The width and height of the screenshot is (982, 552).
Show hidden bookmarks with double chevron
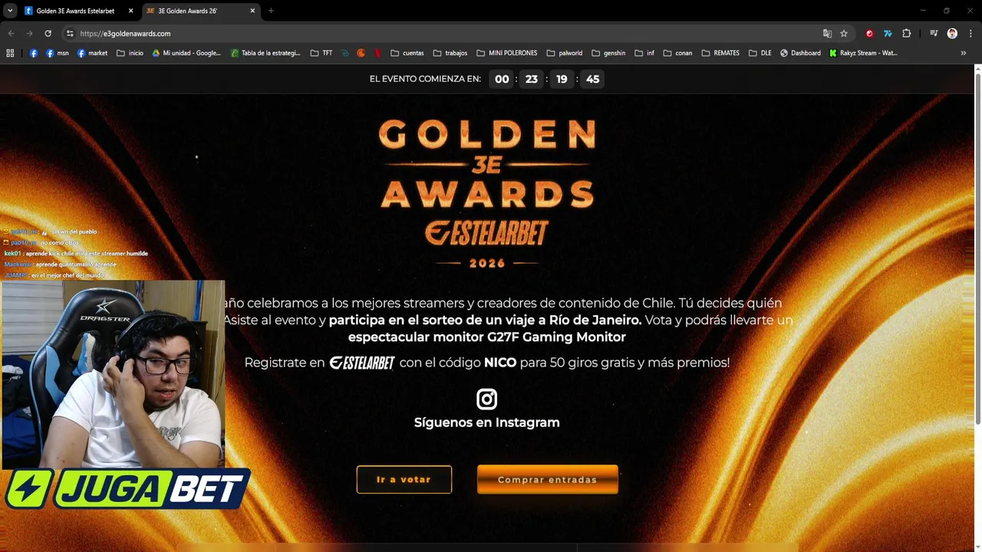coord(963,53)
